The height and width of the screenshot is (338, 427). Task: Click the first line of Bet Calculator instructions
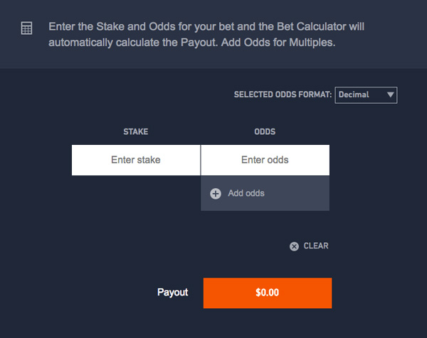coord(206,27)
